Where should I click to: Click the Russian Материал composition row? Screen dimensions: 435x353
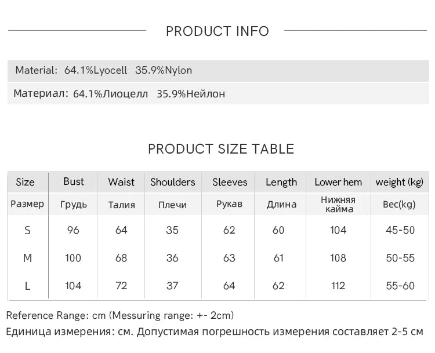pyautogui.click(x=218, y=94)
